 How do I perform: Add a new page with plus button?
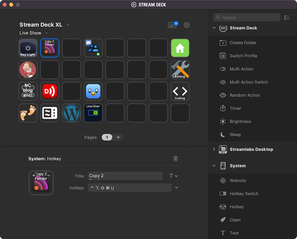(118, 137)
